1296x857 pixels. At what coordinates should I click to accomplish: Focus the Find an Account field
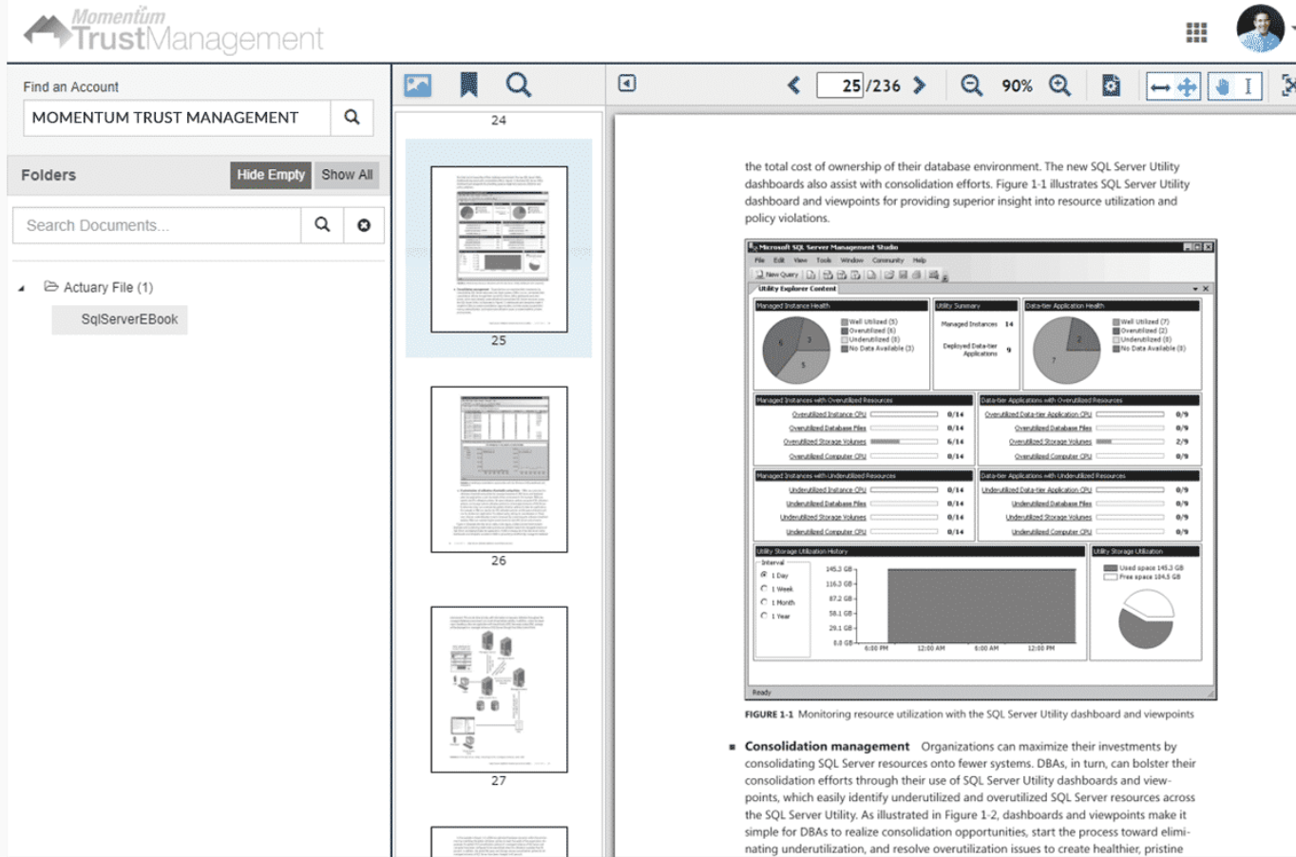tap(177, 117)
